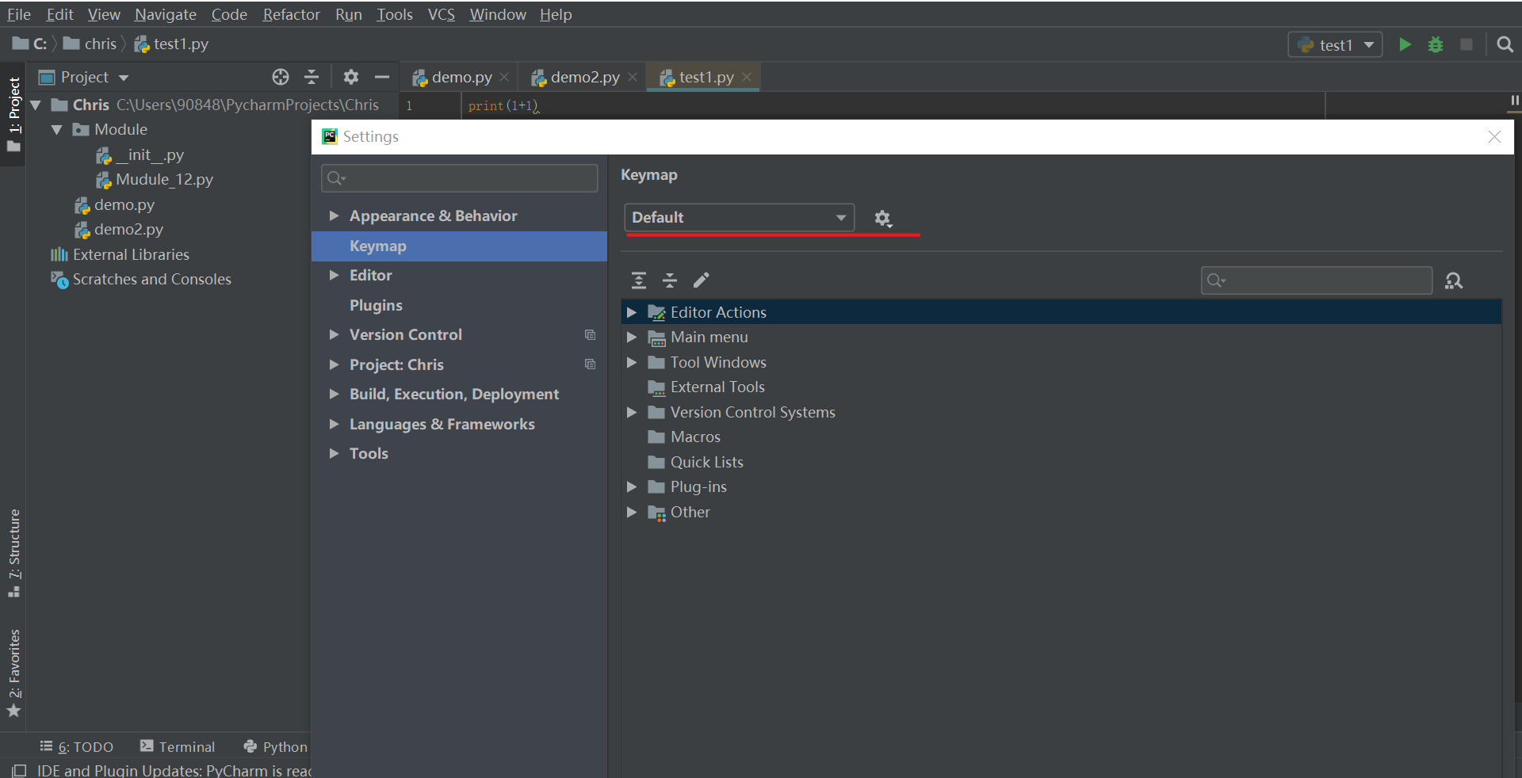Expand Plug-ins keymap group
This screenshot has height=778, width=1522.
[x=632, y=486]
